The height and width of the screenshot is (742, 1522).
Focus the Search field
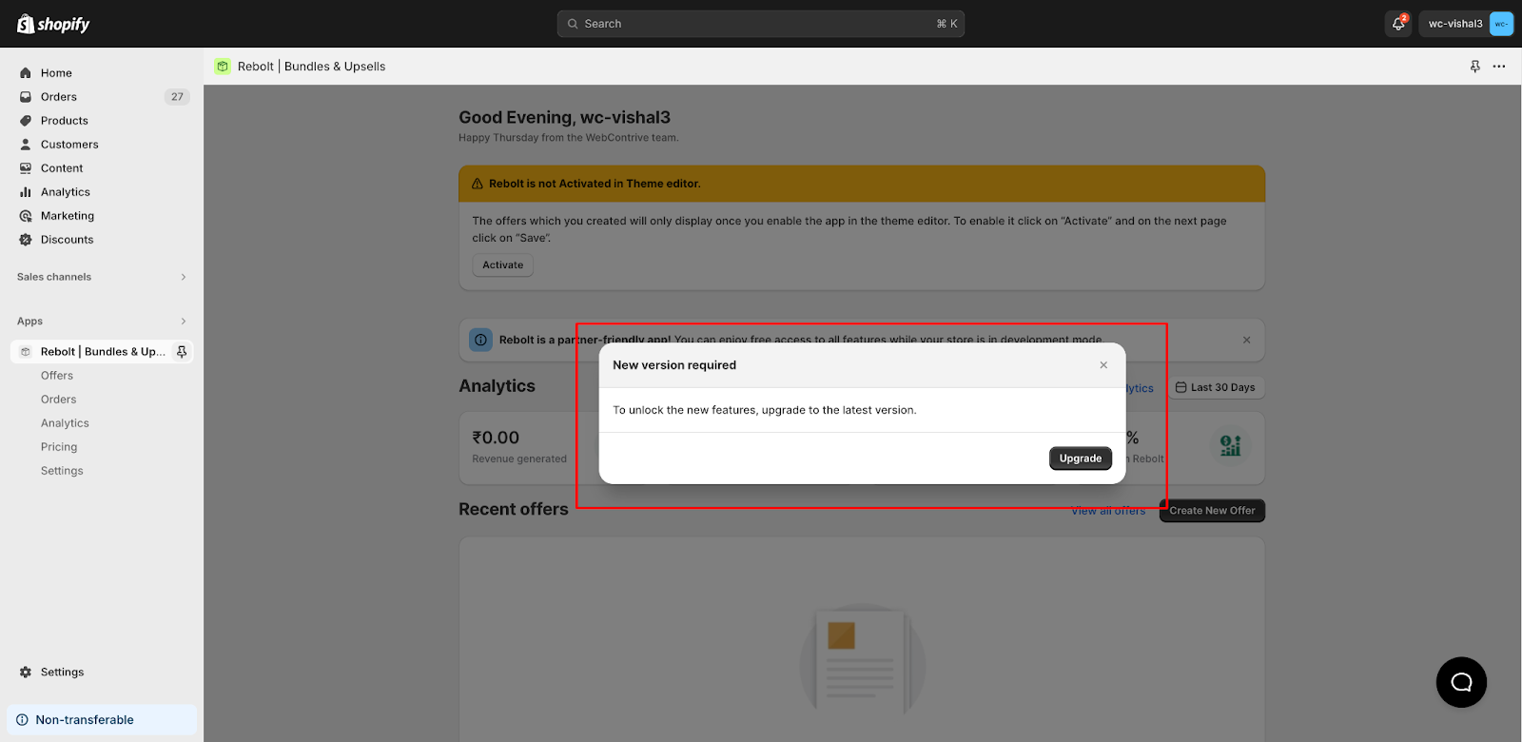tap(761, 24)
